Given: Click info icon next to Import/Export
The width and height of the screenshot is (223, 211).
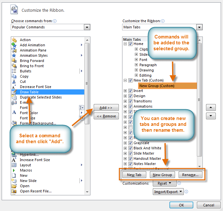Looking at the screenshot, I should (x=186, y=192).
